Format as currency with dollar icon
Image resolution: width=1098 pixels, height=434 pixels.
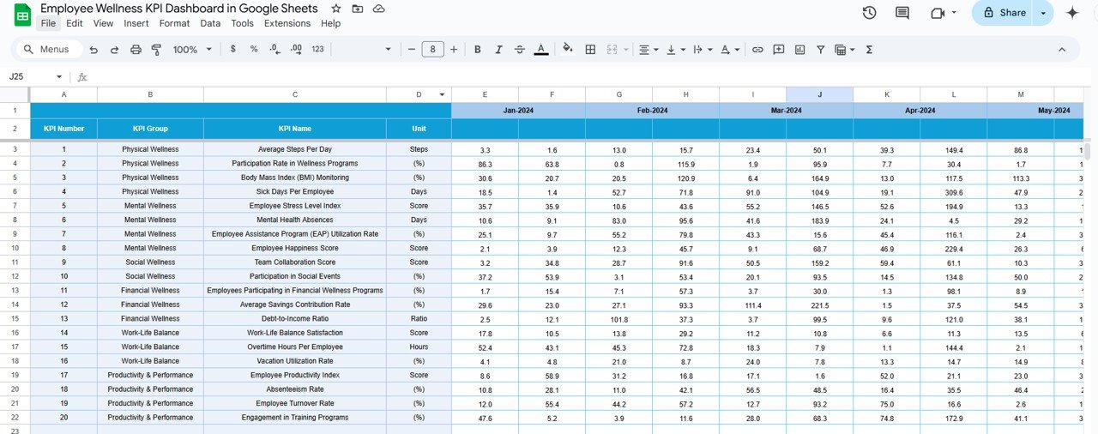(233, 50)
